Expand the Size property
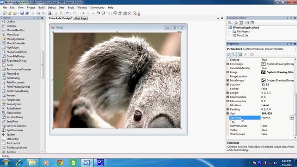Image resolution: width=297 pixels, height=167 pixels. 228,113
